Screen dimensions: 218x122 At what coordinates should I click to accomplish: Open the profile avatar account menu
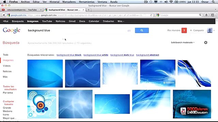coord(211,30)
